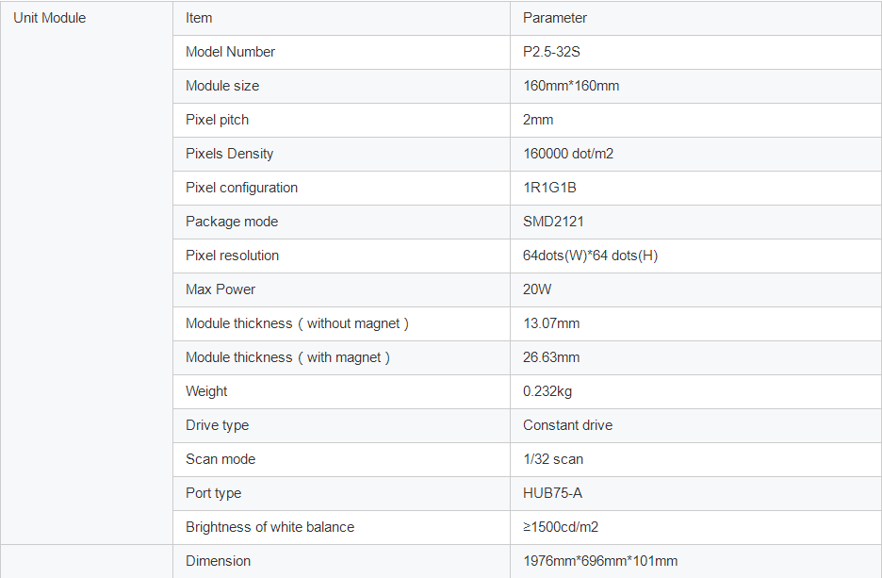Click the 160000 dot/m2 density value
The width and height of the screenshot is (882, 578).
(x=568, y=154)
